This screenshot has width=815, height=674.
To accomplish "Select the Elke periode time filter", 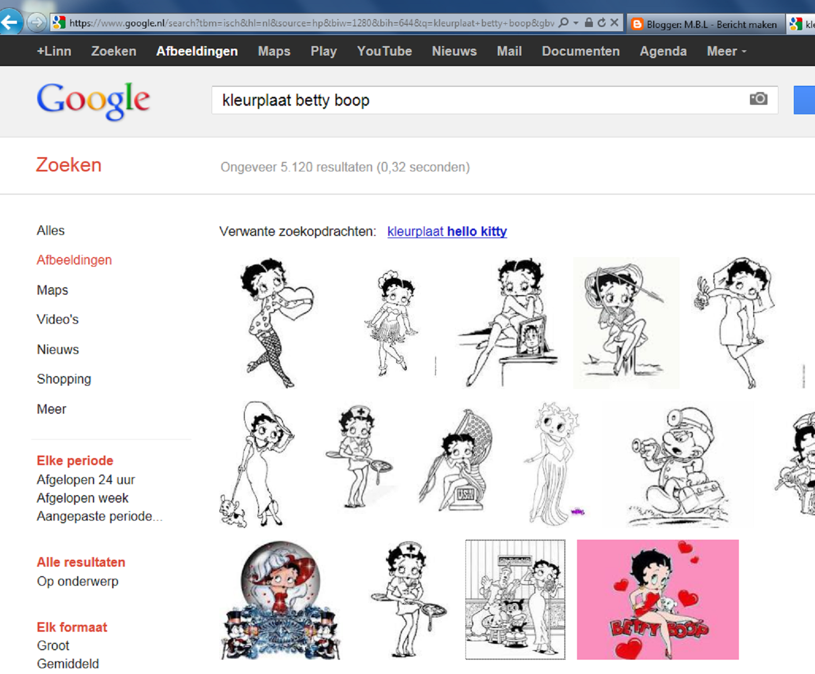I will (75, 460).
